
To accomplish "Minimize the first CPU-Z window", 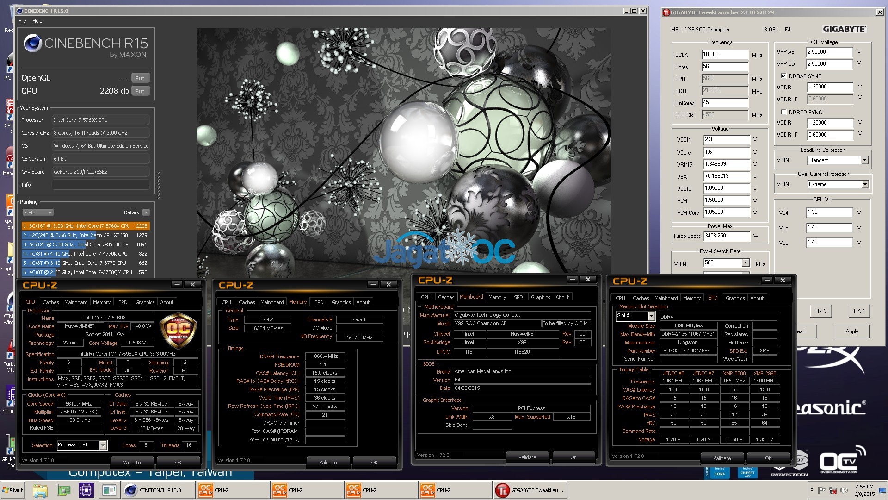I will (x=177, y=284).
